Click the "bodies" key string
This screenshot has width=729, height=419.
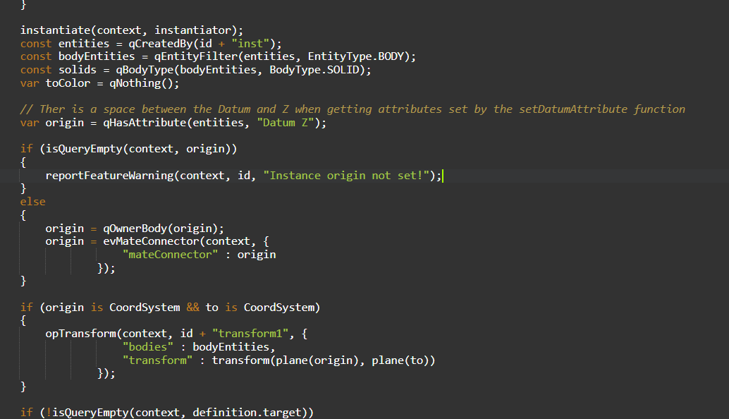click(148, 347)
